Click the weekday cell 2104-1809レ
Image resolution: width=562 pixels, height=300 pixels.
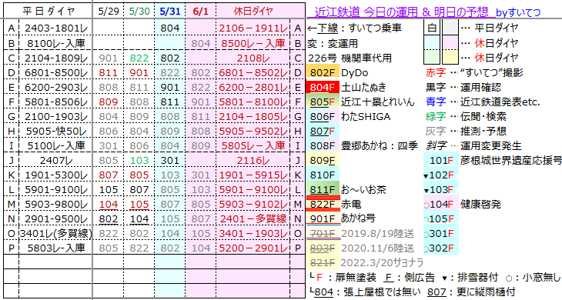click(x=56, y=58)
